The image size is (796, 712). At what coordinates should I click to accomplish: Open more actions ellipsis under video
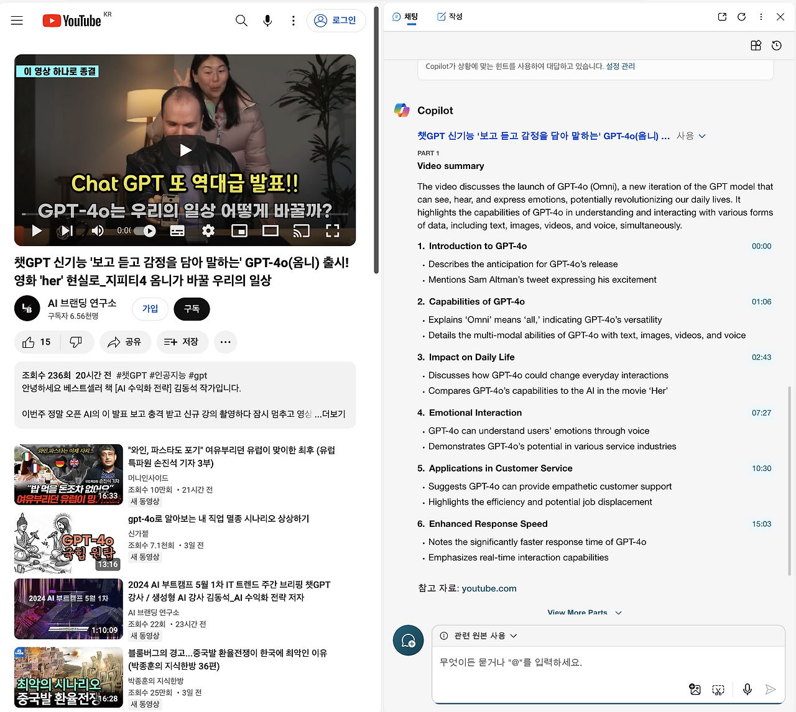[225, 342]
